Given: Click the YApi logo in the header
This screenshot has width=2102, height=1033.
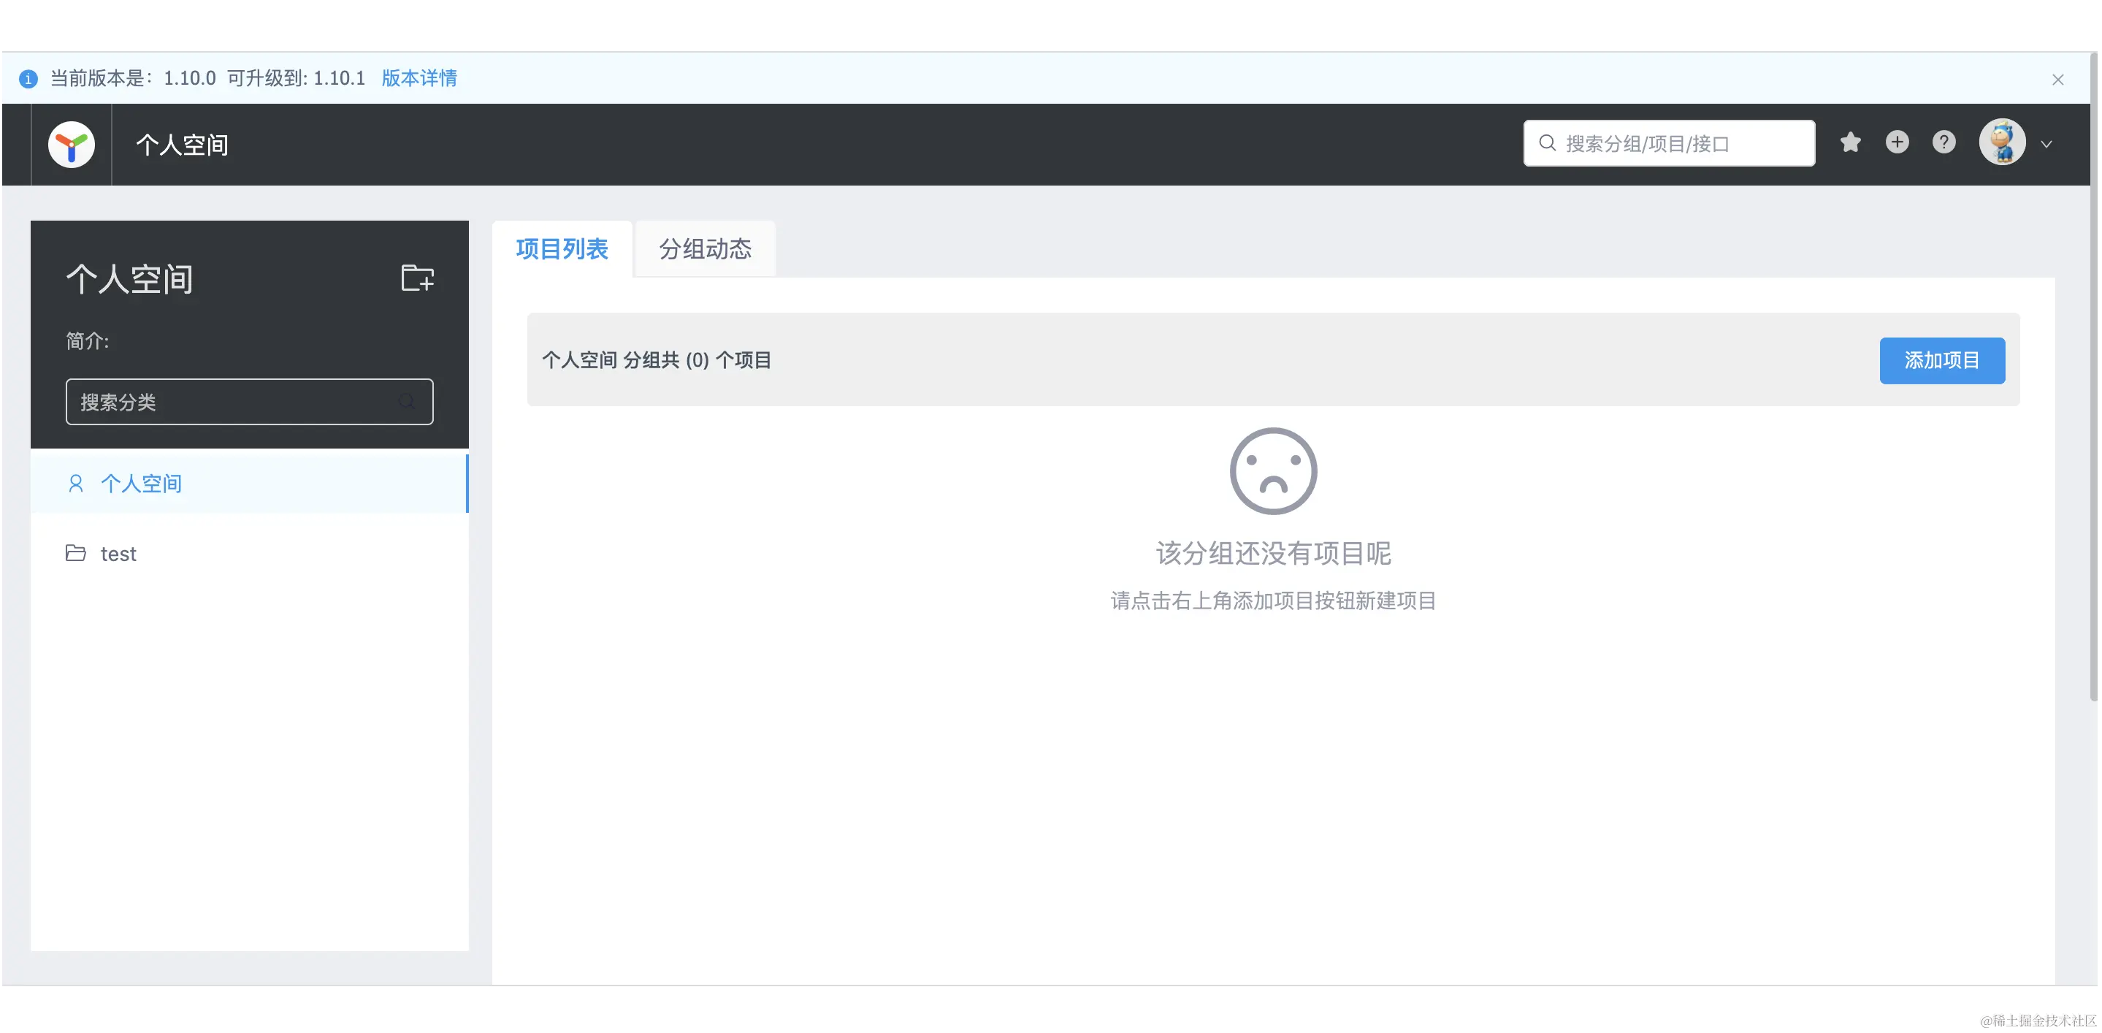Looking at the screenshot, I should (70, 145).
